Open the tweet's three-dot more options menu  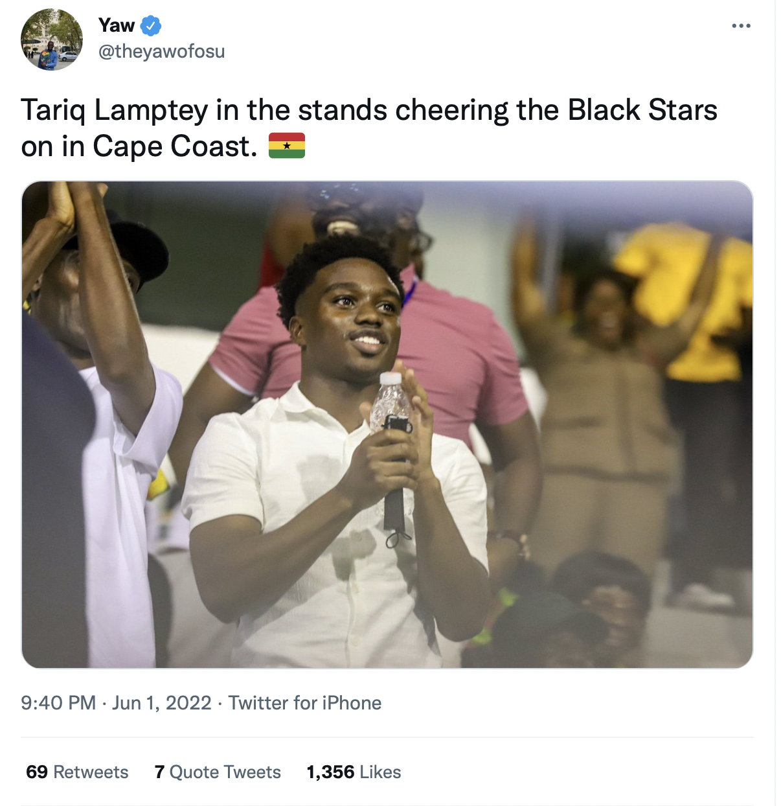click(x=741, y=26)
